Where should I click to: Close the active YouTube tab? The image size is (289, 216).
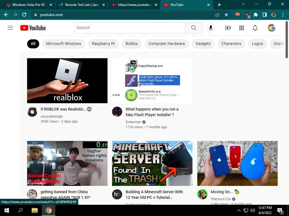click(x=209, y=5)
